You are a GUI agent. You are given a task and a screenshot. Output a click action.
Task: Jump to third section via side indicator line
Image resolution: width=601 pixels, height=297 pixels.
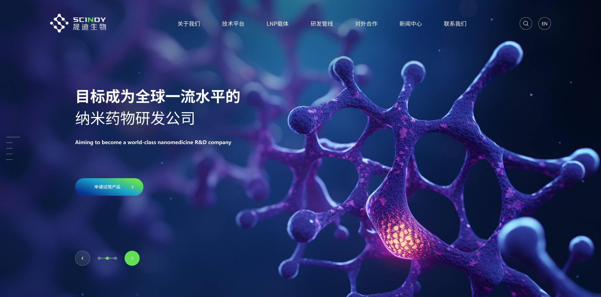[9, 148]
